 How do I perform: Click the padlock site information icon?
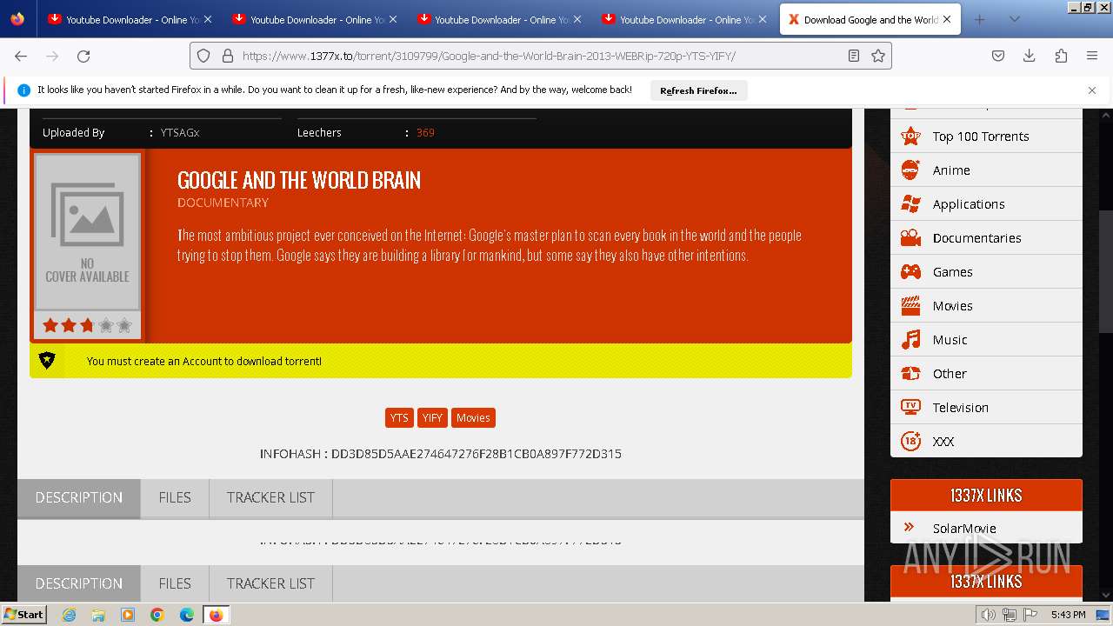(x=228, y=56)
